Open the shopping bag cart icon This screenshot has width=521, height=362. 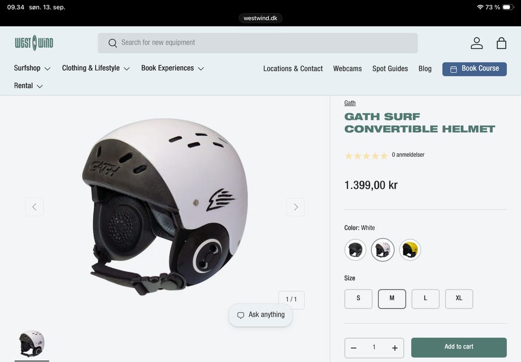point(501,43)
